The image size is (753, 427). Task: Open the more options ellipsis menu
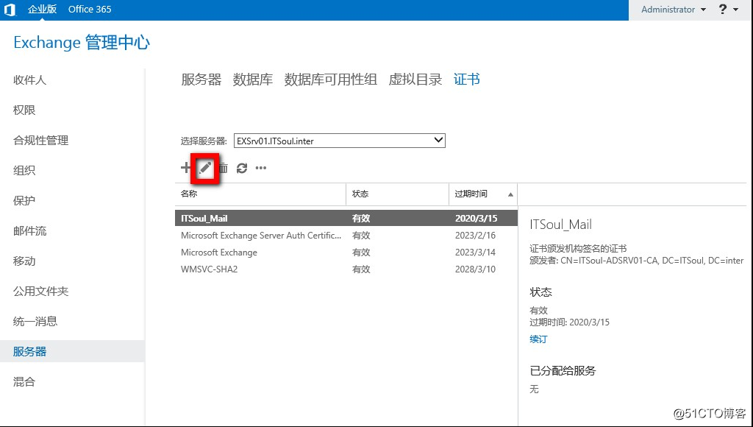[261, 168]
